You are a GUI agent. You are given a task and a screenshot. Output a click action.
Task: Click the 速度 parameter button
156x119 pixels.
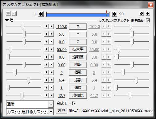tap(78, 88)
